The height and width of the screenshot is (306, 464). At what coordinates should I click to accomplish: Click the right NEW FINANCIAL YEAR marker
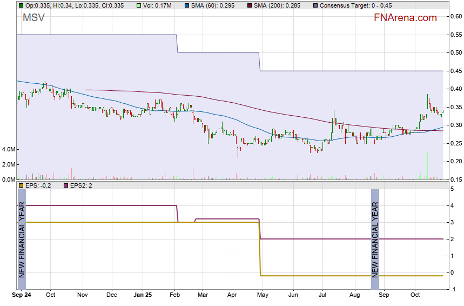pos(375,232)
